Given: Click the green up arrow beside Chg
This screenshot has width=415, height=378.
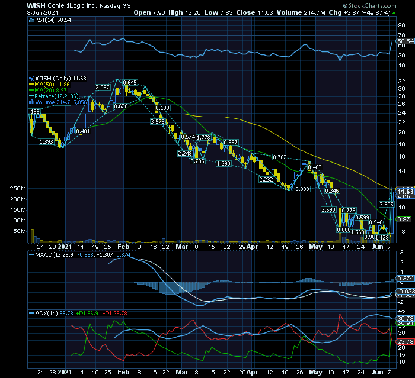Looking at the screenshot, I should [394, 13].
